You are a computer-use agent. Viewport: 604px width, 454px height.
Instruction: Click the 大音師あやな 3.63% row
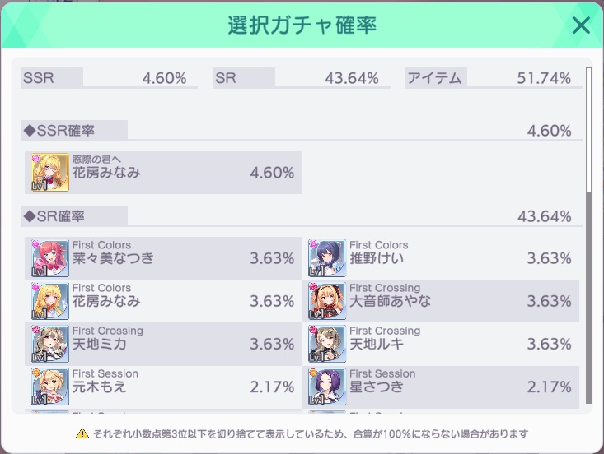pyautogui.click(x=440, y=301)
